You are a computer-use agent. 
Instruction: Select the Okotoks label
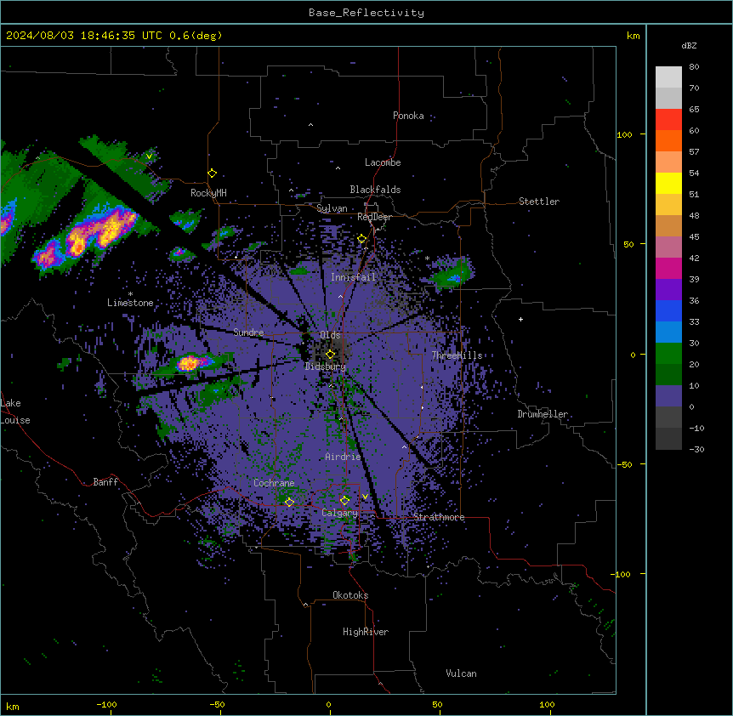pyautogui.click(x=350, y=595)
